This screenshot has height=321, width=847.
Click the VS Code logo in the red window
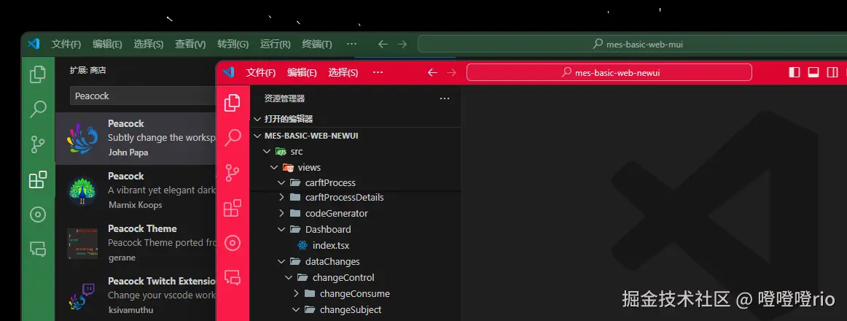(x=228, y=72)
